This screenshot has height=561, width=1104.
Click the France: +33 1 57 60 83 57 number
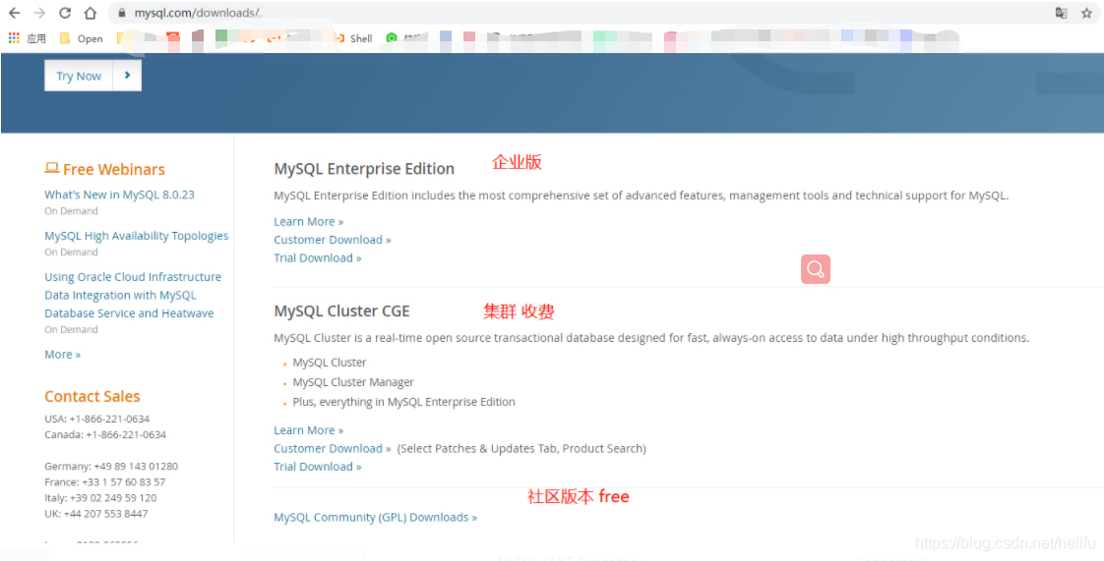pyautogui.click(x=105, y=482)
